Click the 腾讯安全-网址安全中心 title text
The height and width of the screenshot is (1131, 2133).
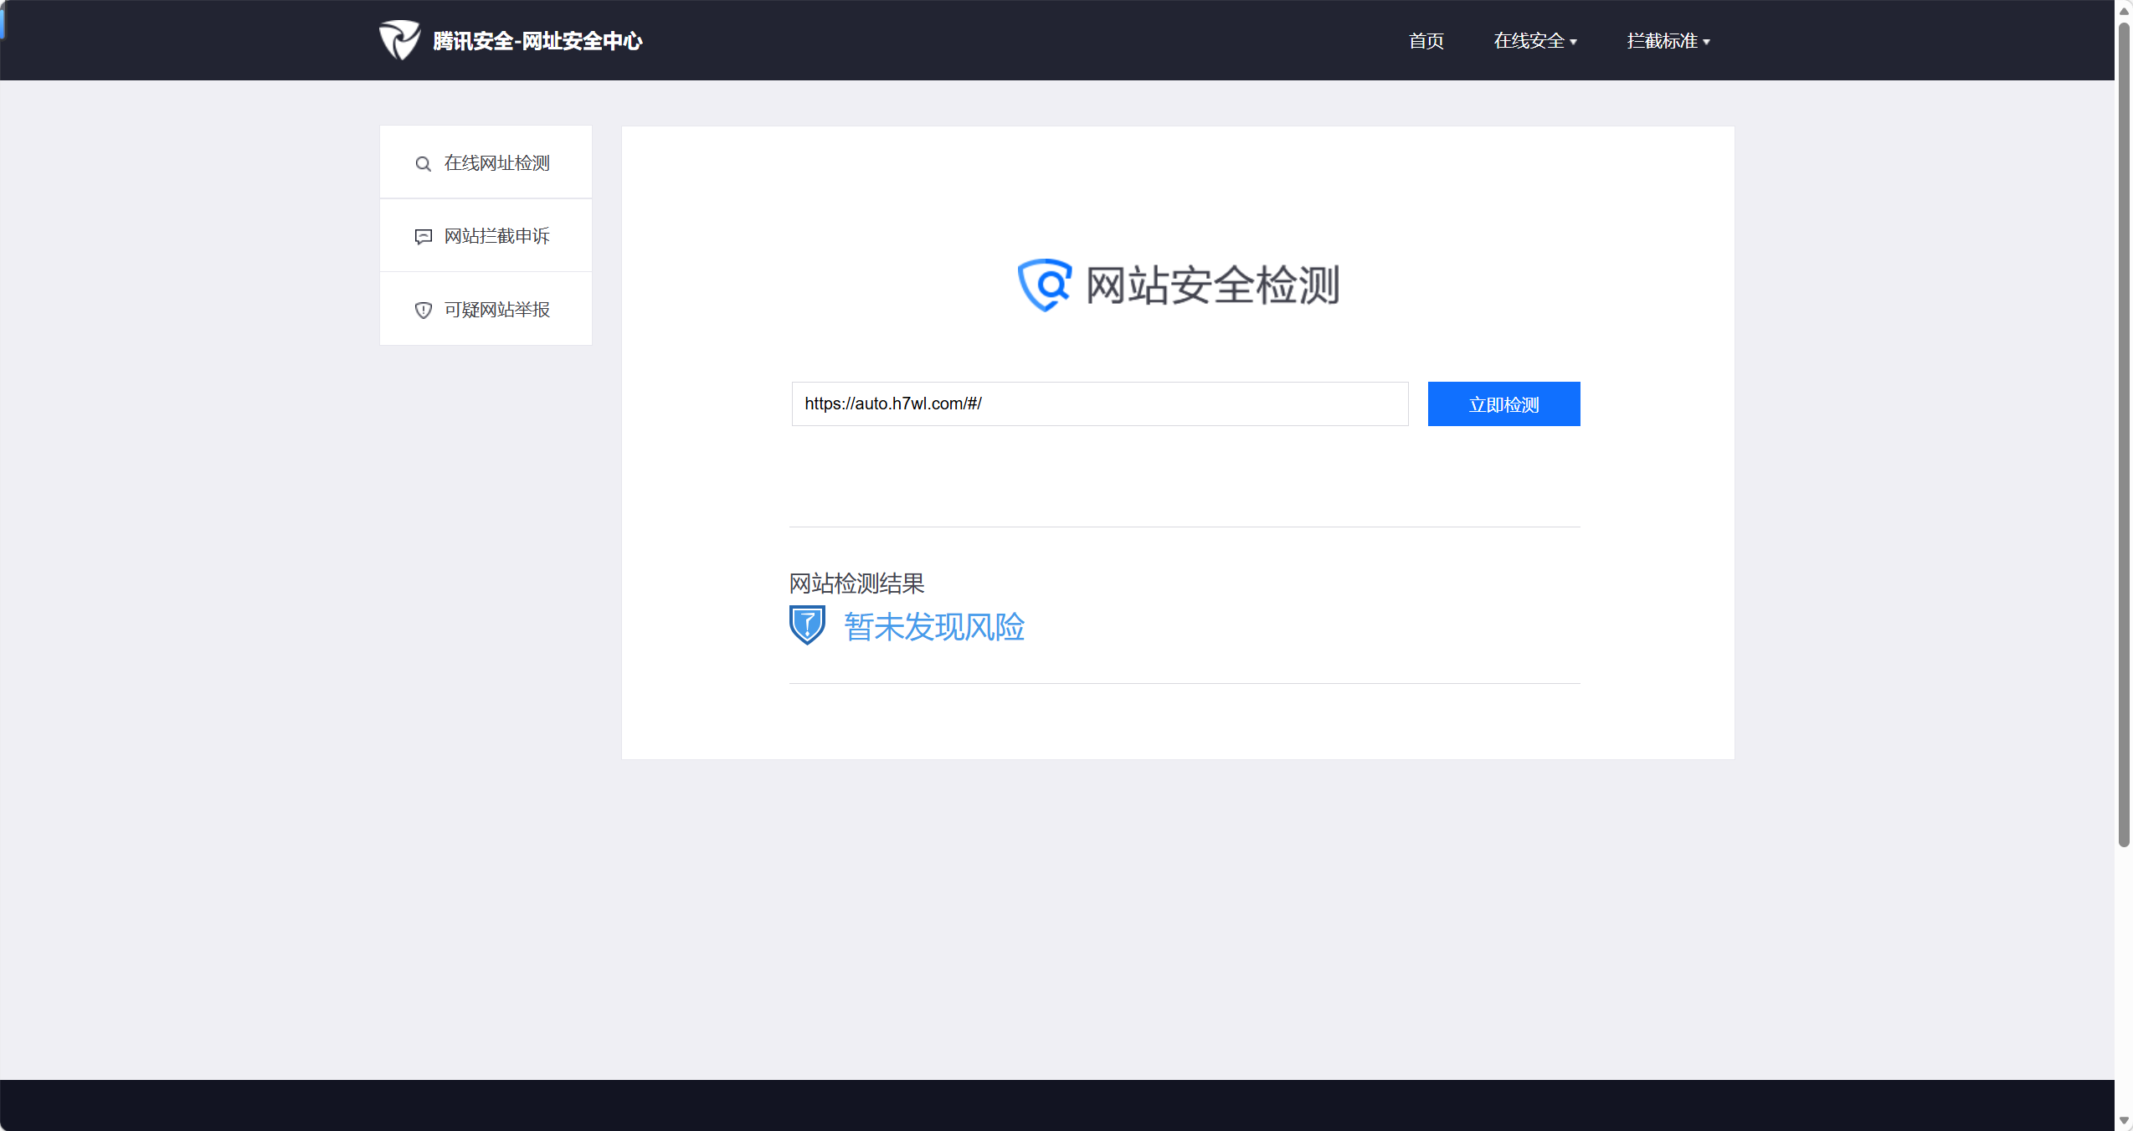coord(537,41)
